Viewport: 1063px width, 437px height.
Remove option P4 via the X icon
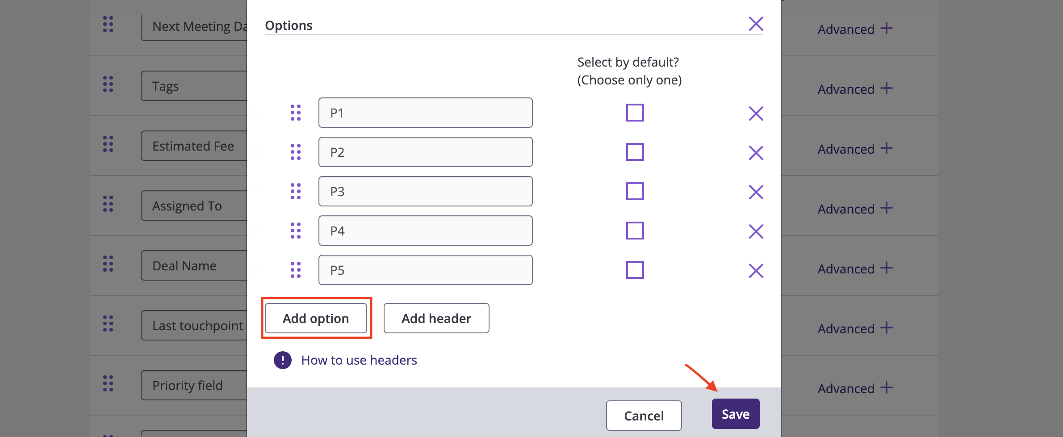pos(756,231)
